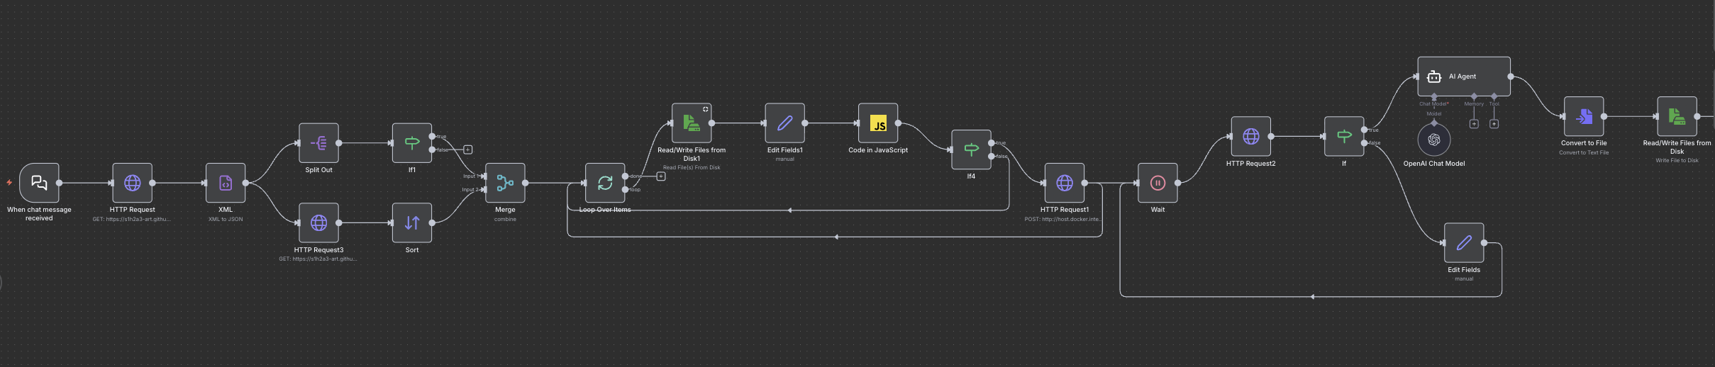This screenshot has height=367, width=1715.
Task: Select the Split Out node
Action: pyautogui.click(x=318, y=143)
